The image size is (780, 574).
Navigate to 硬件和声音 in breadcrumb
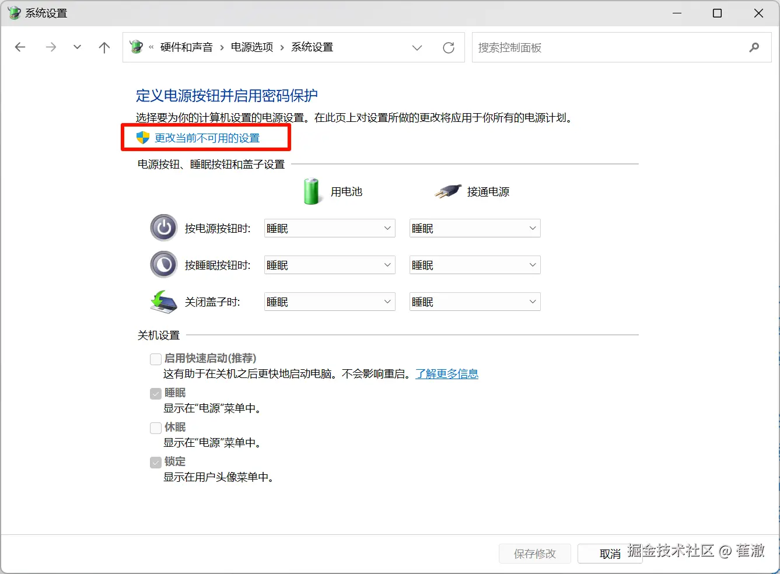[187, 47]
